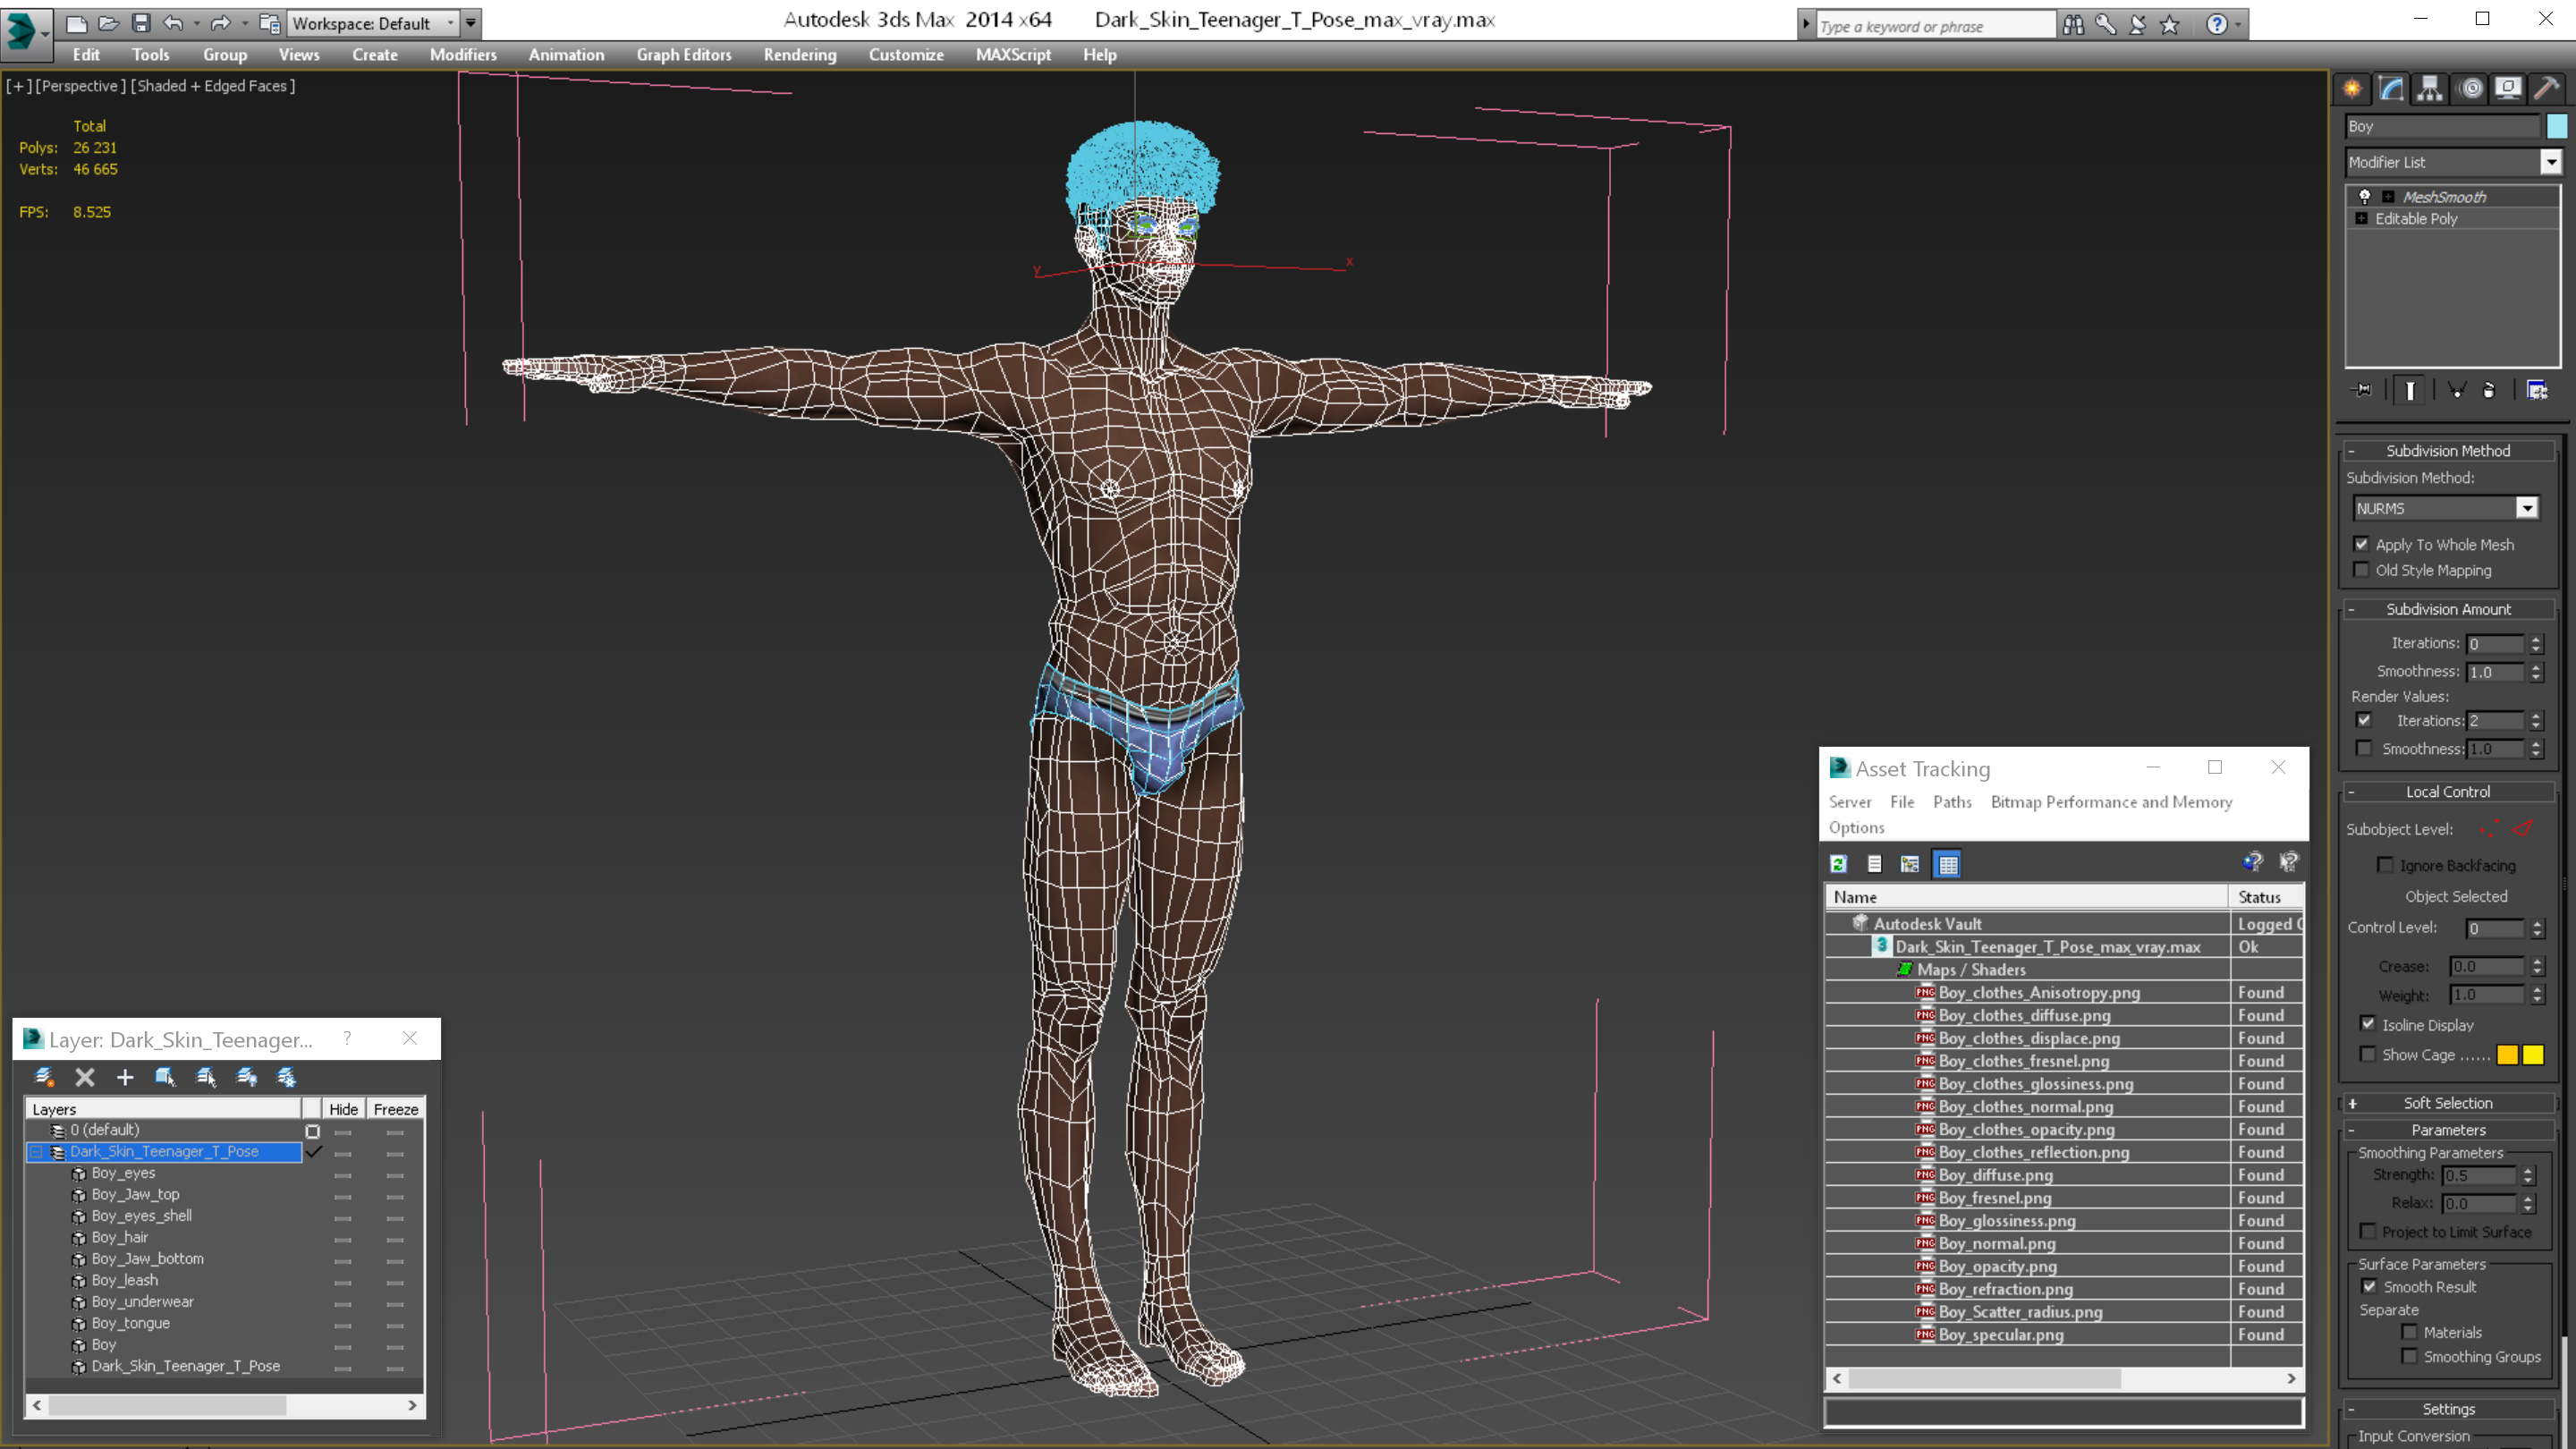Collapse Dark_Skin_Teenager_T_Pose layer tree
The height and width of the screenshot is (1449, 2576).
[36, 1152]
